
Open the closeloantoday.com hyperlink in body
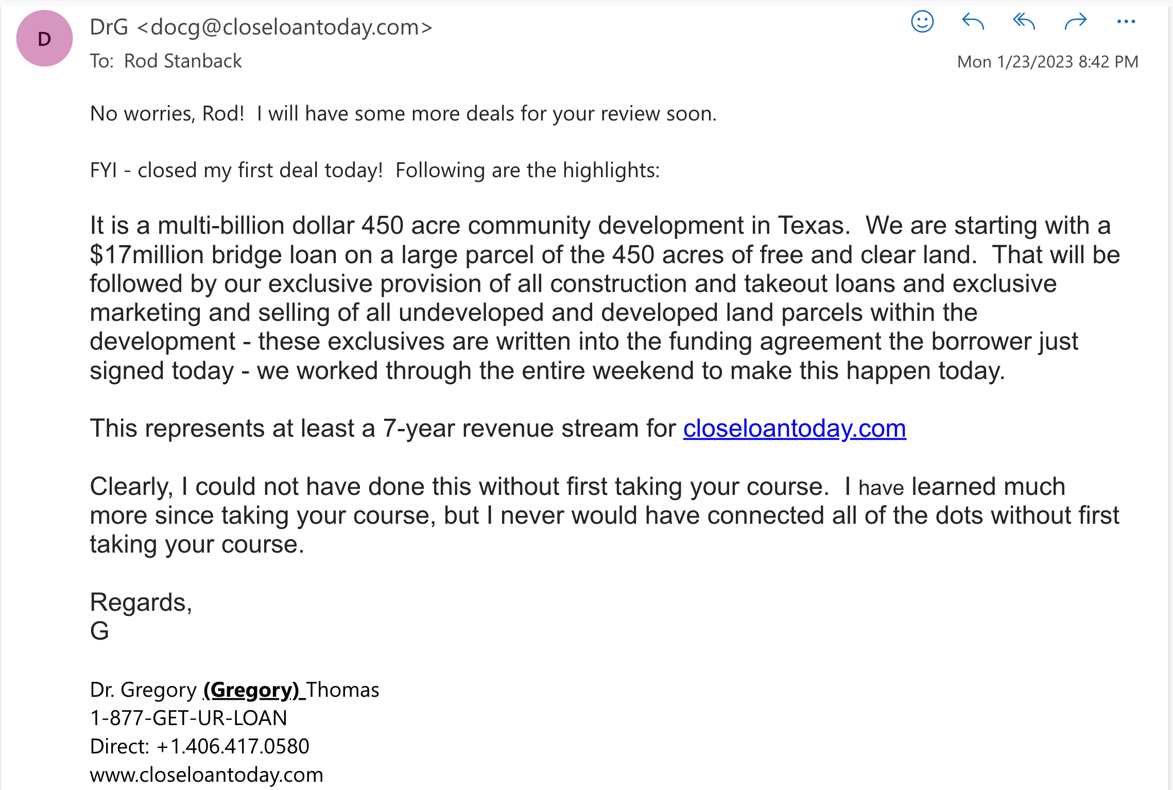[794, 428]
